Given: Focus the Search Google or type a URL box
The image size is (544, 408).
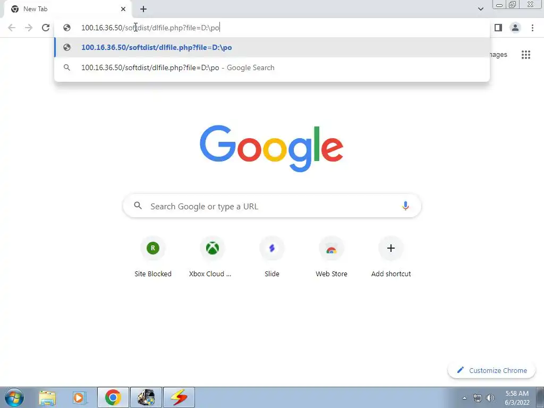Looking at the screenshot, I should pos(272,206).
